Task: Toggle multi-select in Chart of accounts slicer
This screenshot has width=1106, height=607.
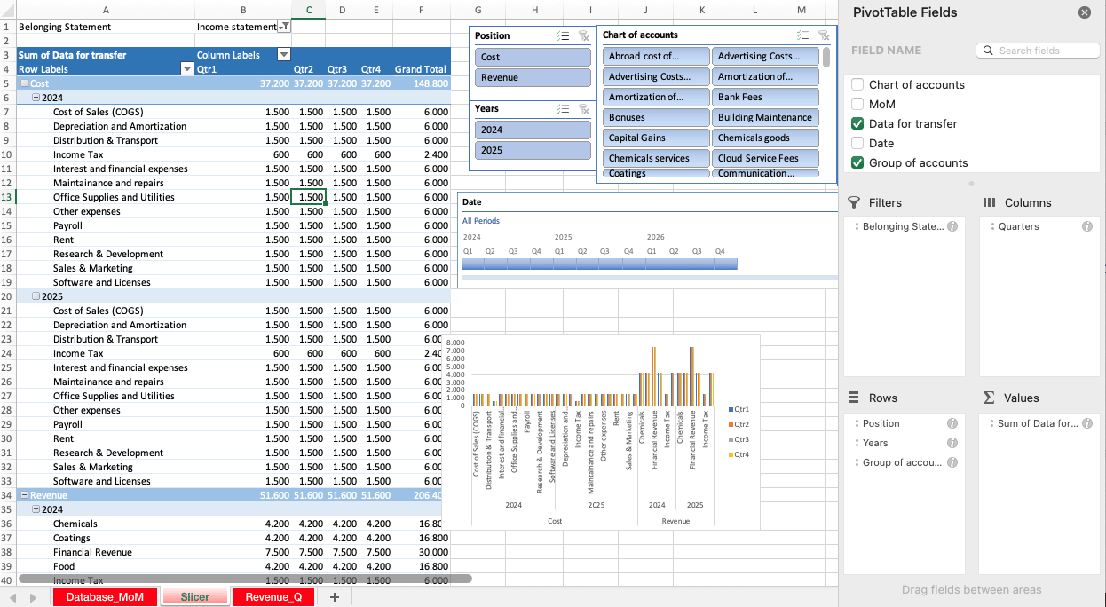Action: pyautogui.click(x=802, y=35)
